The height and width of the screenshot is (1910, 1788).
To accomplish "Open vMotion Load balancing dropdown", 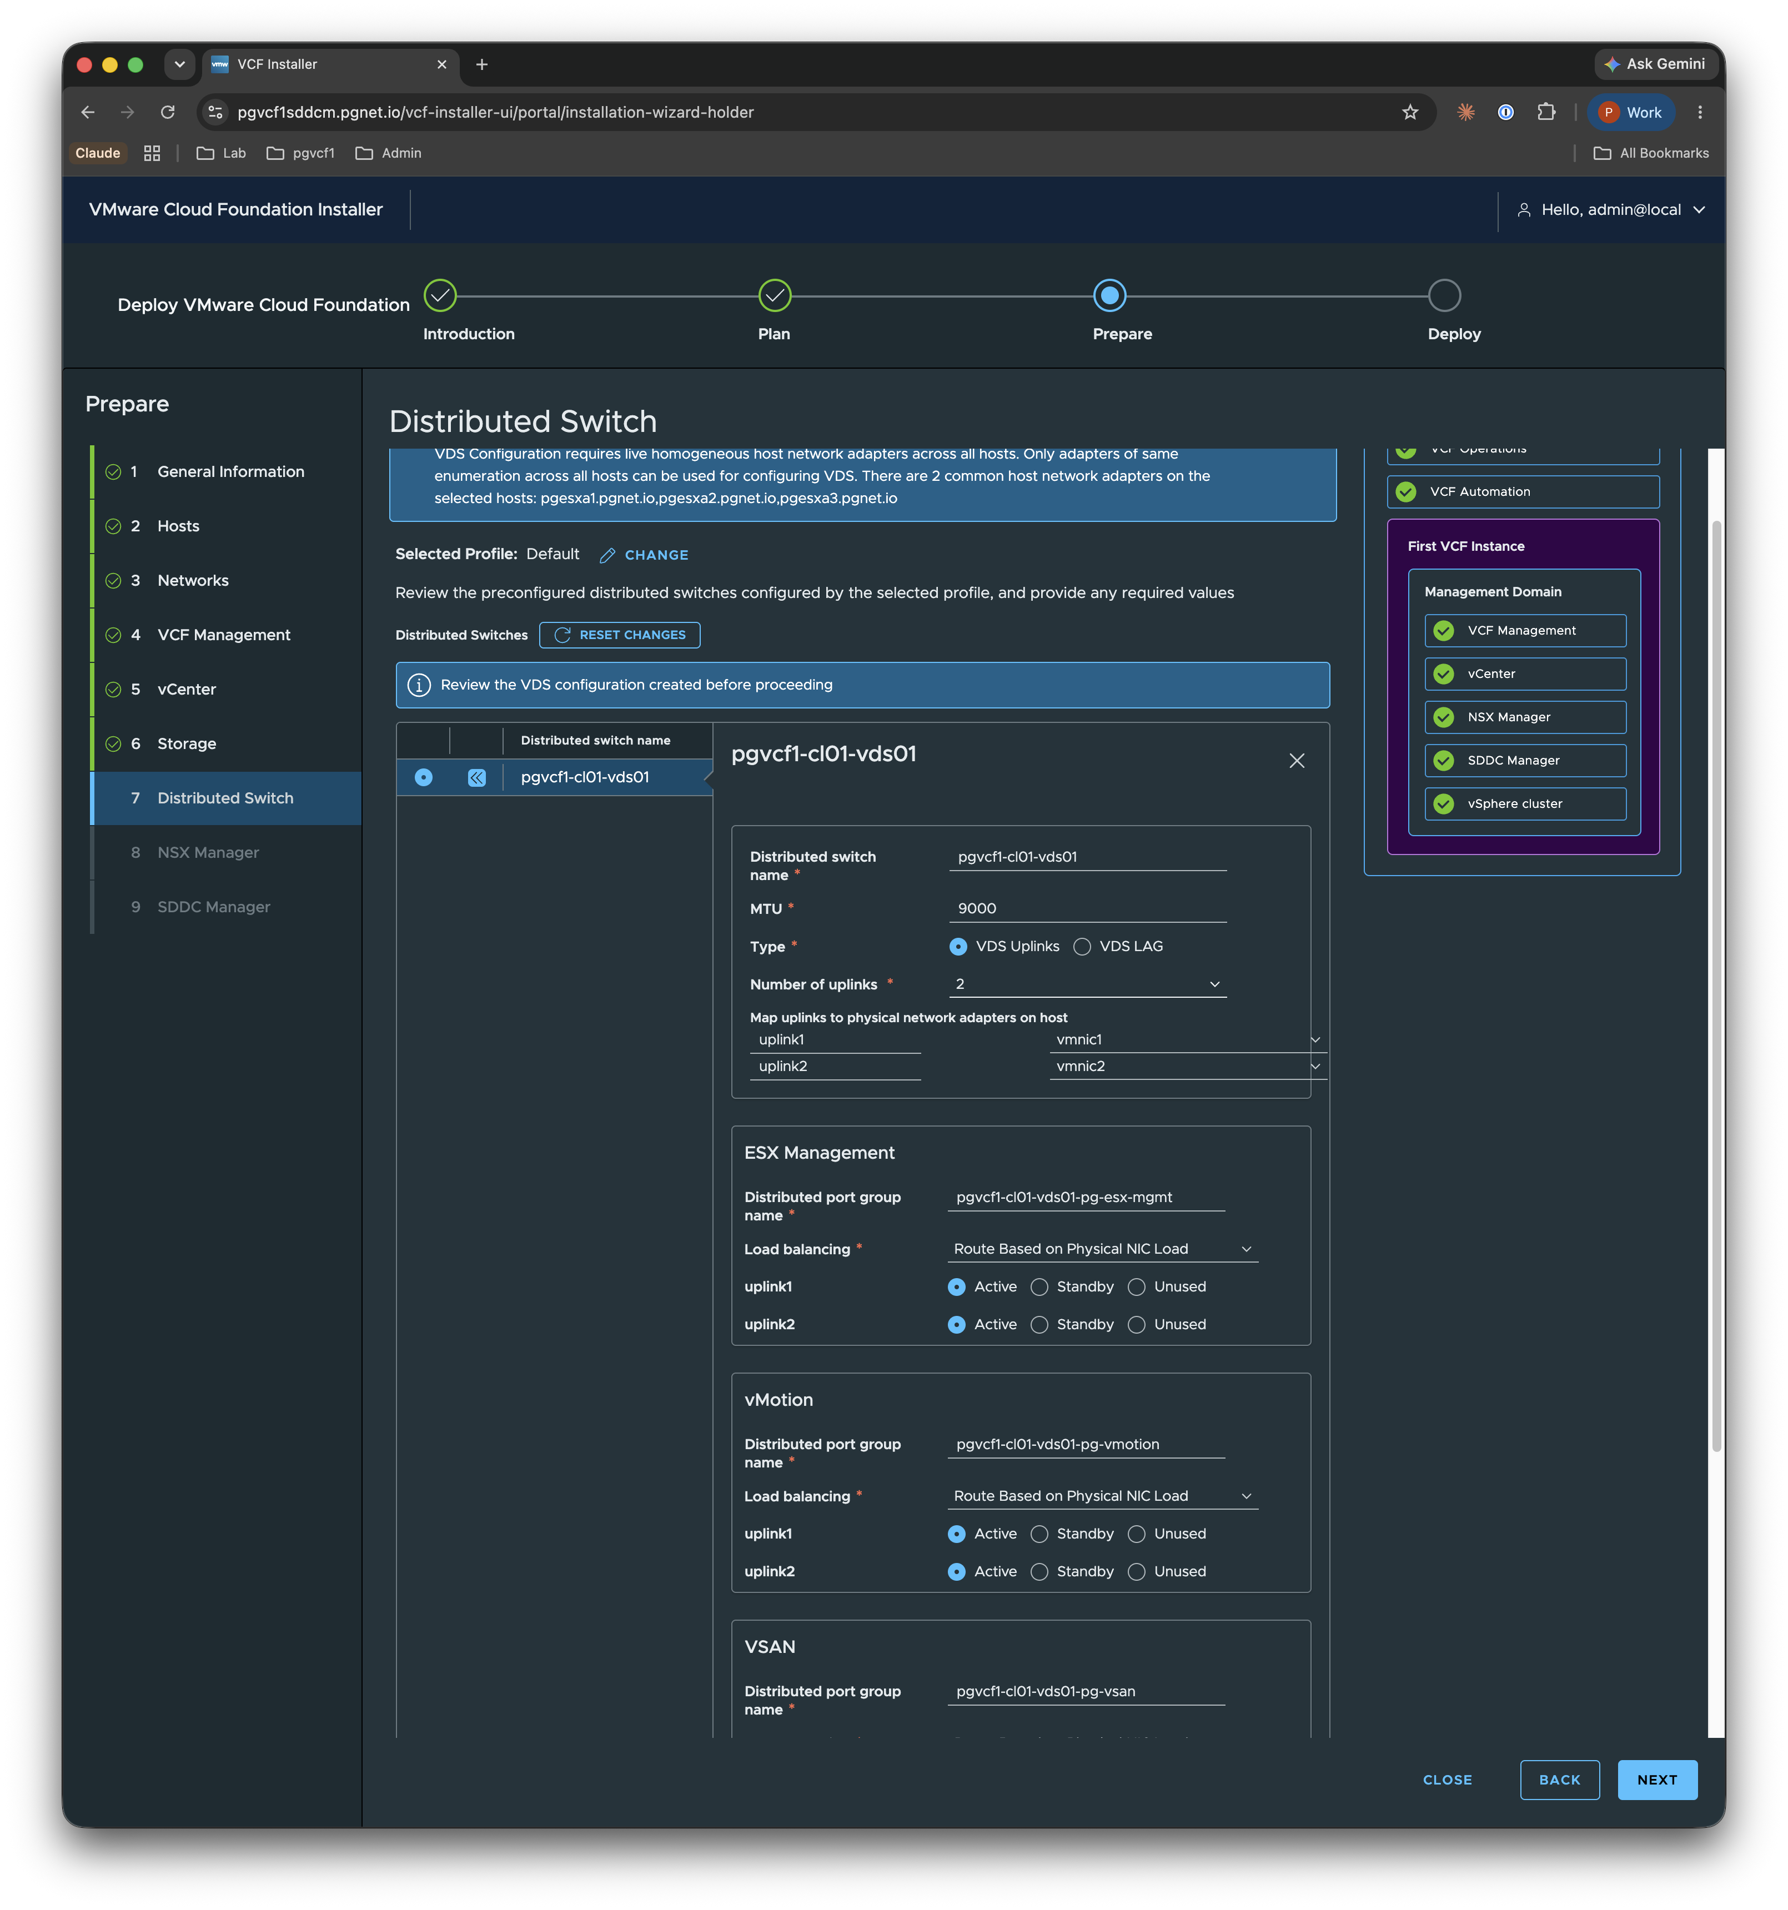I will tap(1102, 1496).
